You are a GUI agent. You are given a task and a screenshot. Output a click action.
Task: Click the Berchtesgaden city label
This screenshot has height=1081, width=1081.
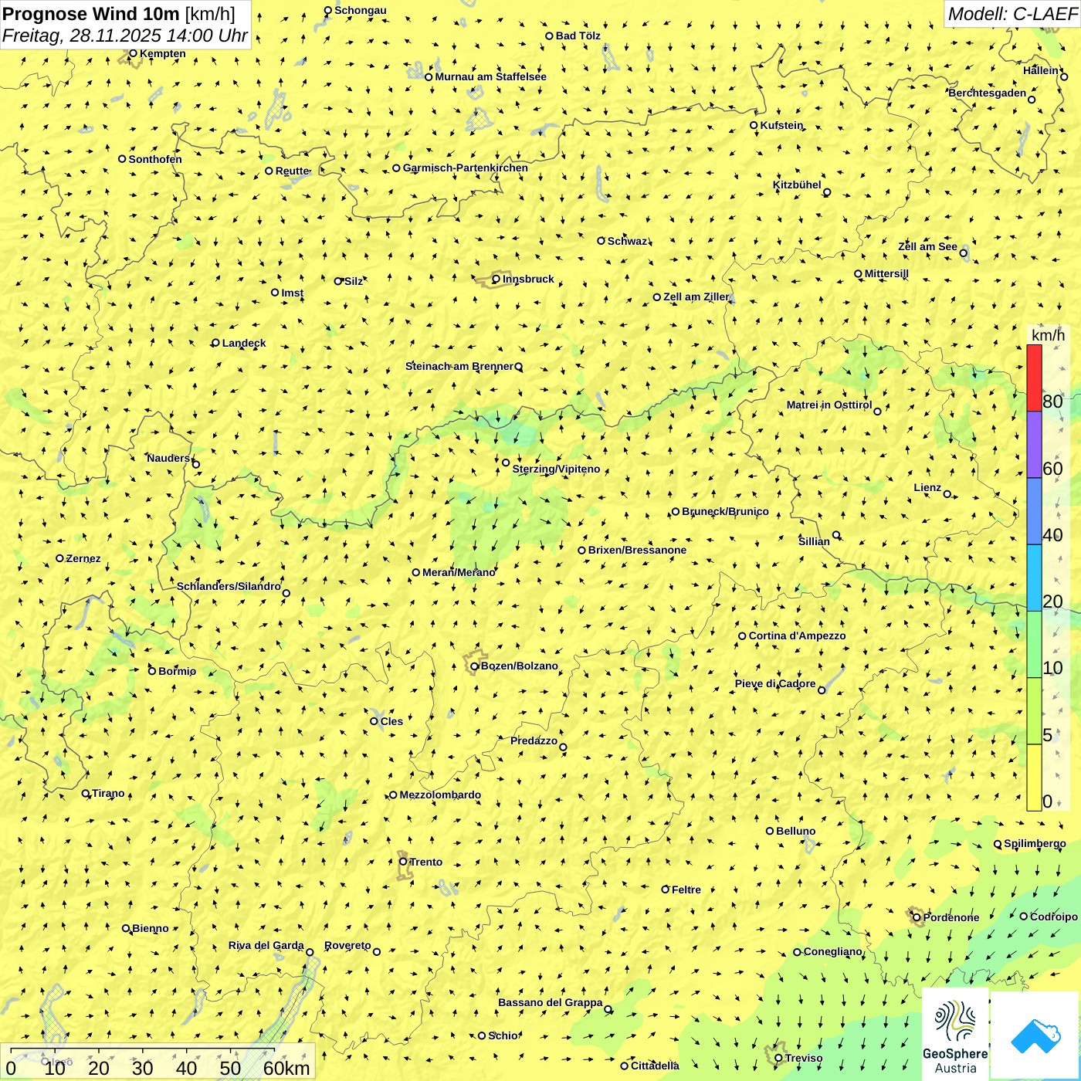point(988,93)
